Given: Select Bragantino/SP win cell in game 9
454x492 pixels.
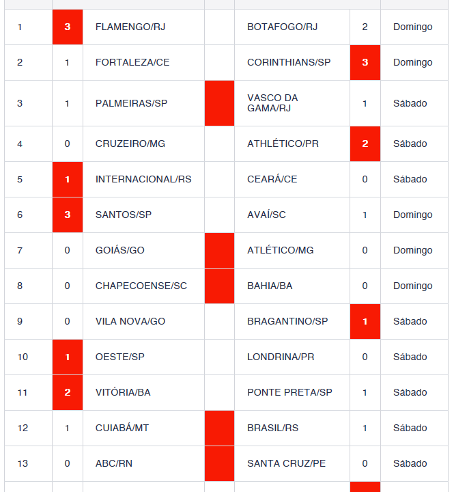Looking at the screenshot, I should [x=365, y=321].
